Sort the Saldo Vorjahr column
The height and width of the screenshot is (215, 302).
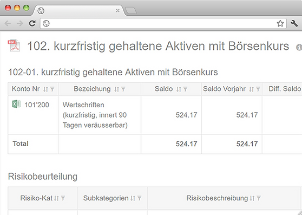251,89
